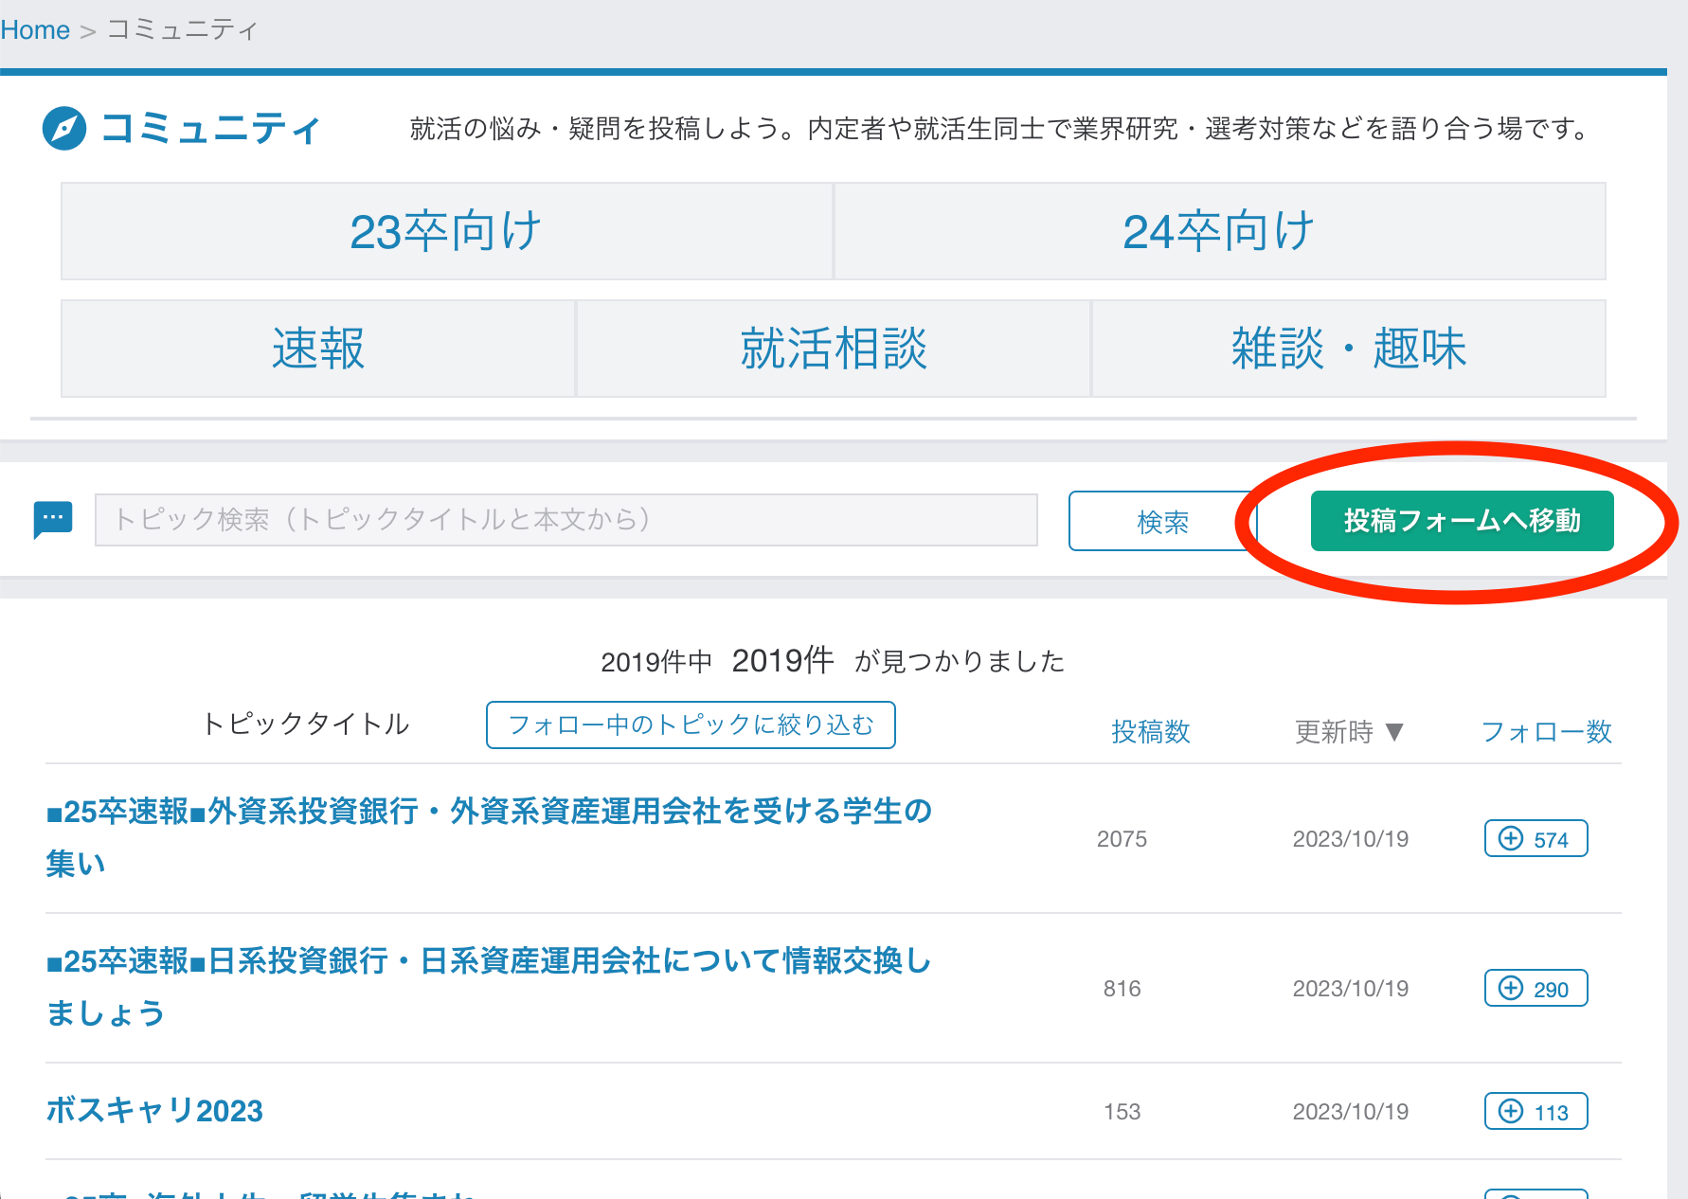The image size is (1688, 1199).
Task: Open the 23卒向け category tab
Action: 446,231
